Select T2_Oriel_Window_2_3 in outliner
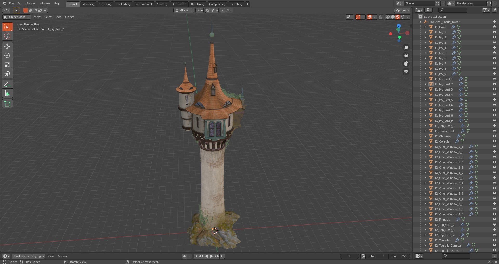499x264 pixels. [449, 178]
